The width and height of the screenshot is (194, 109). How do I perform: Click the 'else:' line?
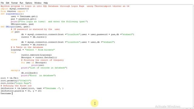click(14, 40)
